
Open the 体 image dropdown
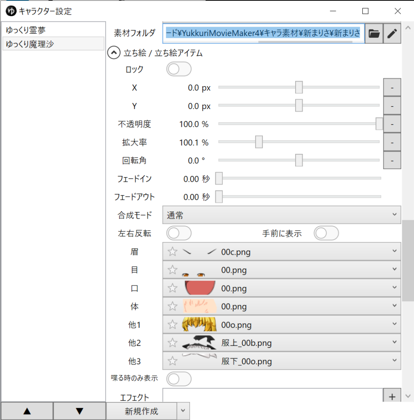[x=282, y=306]
